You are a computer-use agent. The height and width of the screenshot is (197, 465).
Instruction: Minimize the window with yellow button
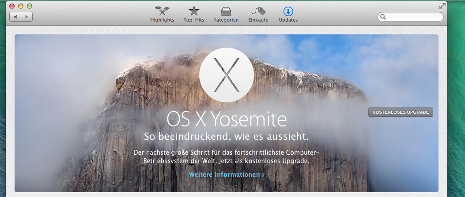click(21, 6)
